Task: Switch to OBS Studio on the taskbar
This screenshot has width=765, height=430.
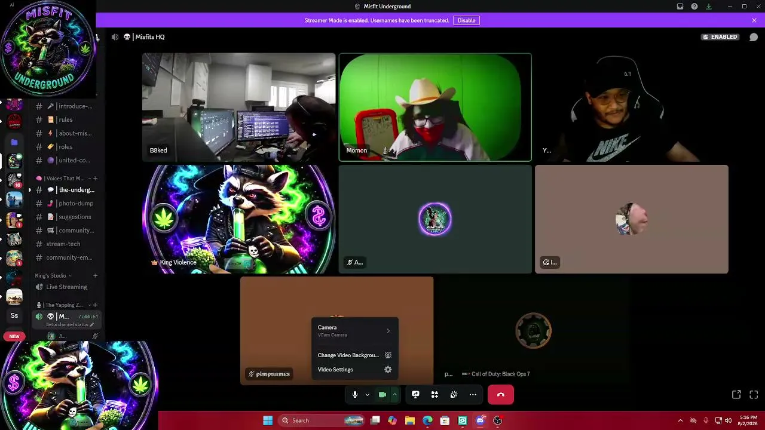Action: coord(497,420)
